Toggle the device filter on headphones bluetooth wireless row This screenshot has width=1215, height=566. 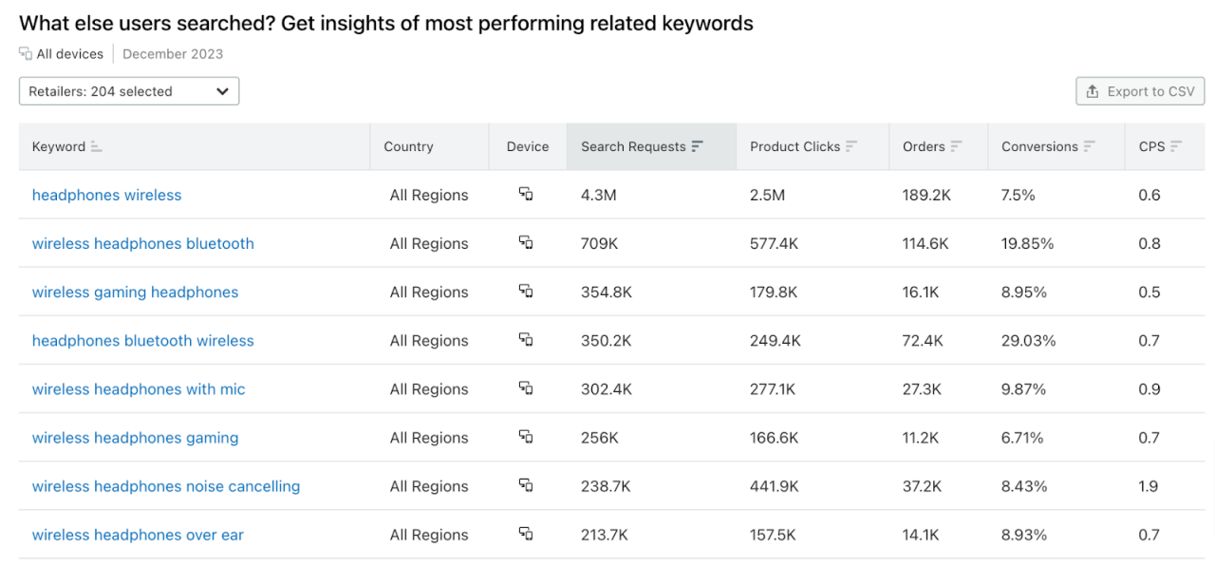(527, 340)
